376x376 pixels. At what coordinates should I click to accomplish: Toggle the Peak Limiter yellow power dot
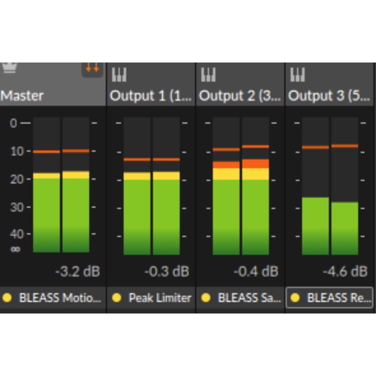tap(117, 298)
